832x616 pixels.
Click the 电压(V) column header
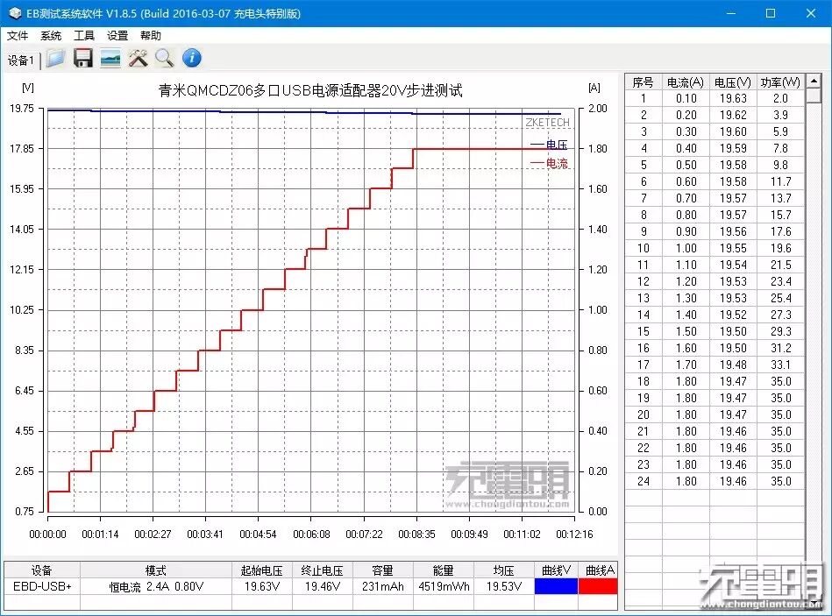coord(733,82)
